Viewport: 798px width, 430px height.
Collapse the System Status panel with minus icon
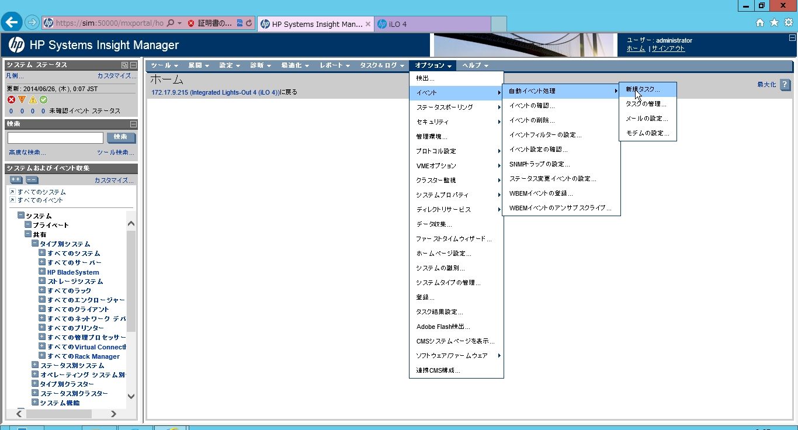click(x=133, y=65)
